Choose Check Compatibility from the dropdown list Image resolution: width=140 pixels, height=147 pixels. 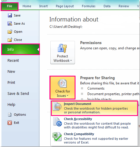click(x=94, y=138)
